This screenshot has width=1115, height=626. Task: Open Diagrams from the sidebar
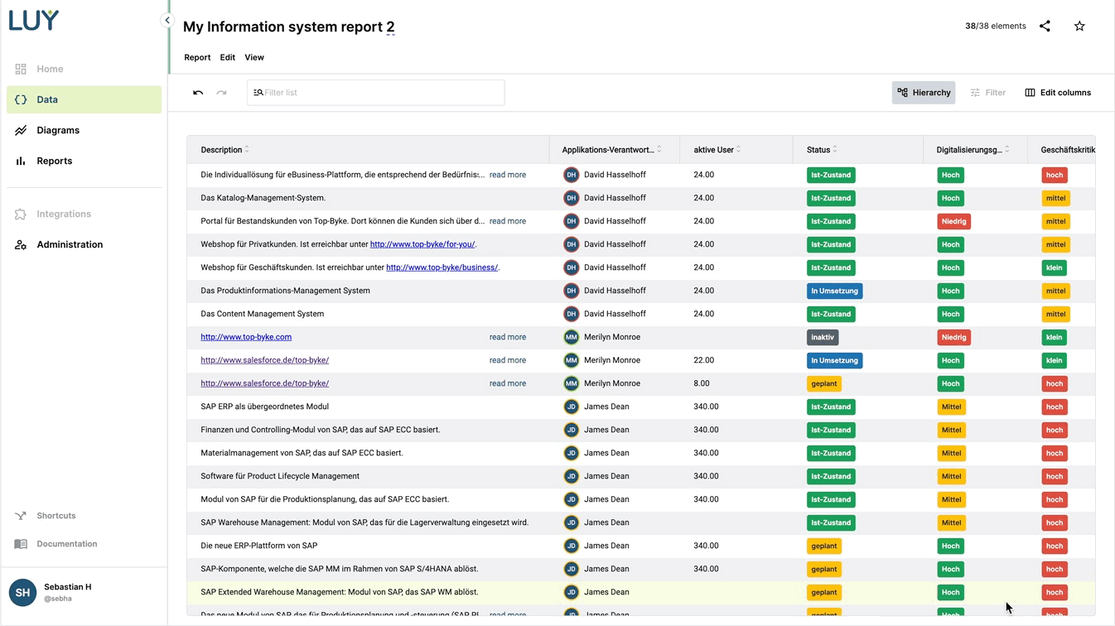pos(58,130)
